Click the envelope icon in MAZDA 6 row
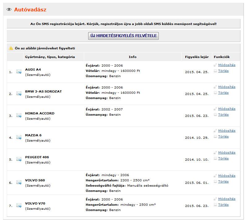Image resolution: width=246 pixels, height=223 pixels. click(19, 137)
